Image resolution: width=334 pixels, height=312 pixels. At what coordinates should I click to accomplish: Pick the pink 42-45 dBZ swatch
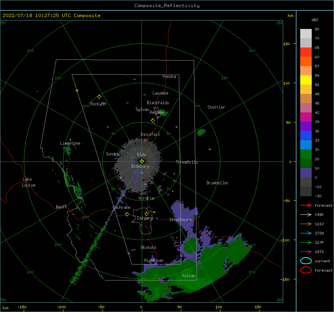306,108
